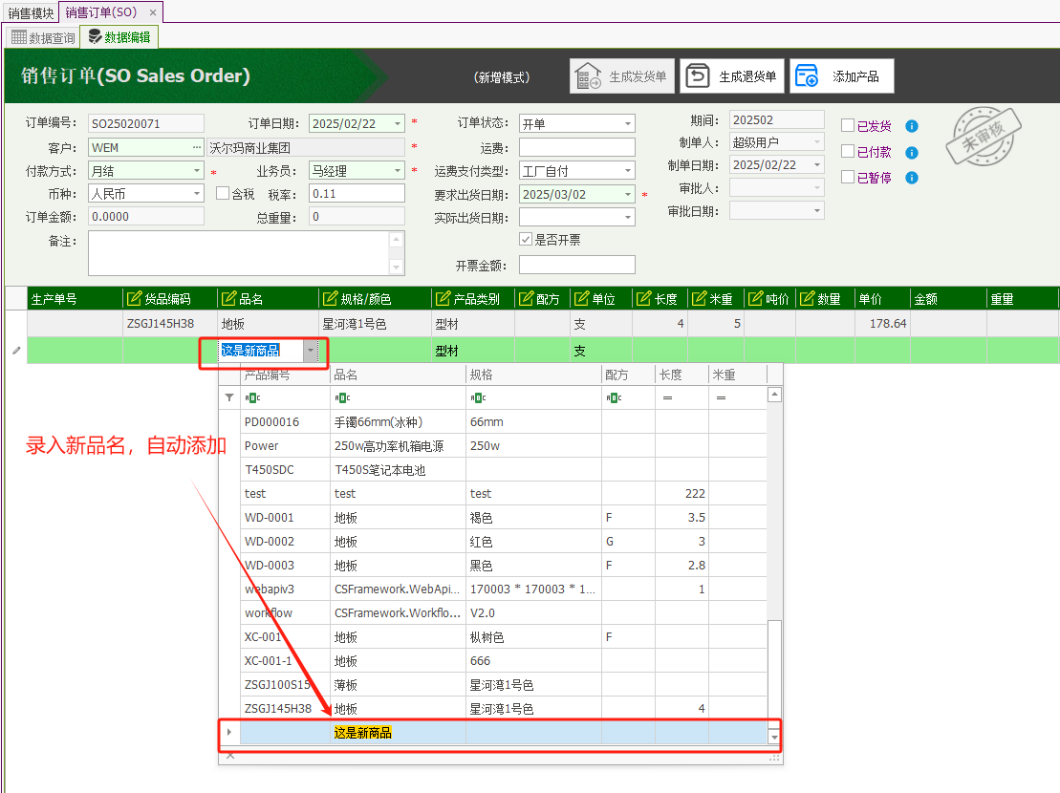Viewport: 1060px width, 793px height.
Task: Open the 业务员 dropdown
Action: point(398,170)
